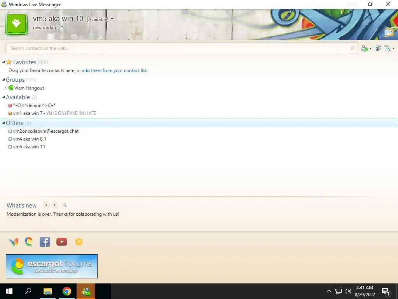Open the YouTube icon
398x299 pixels.
(x=62, y=242)
